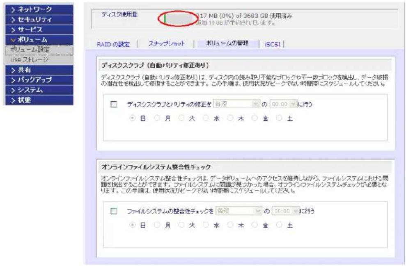Select 木 for disk scrub schedule
Viewport: 406px width, 266px height.
(x=230, y=118)
